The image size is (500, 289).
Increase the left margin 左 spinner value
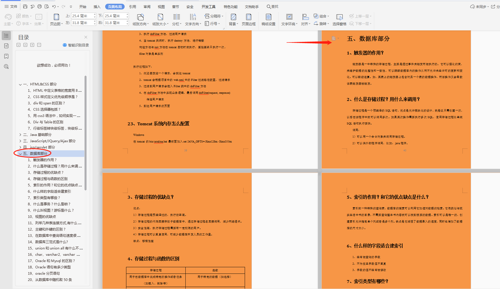point(95,21)
